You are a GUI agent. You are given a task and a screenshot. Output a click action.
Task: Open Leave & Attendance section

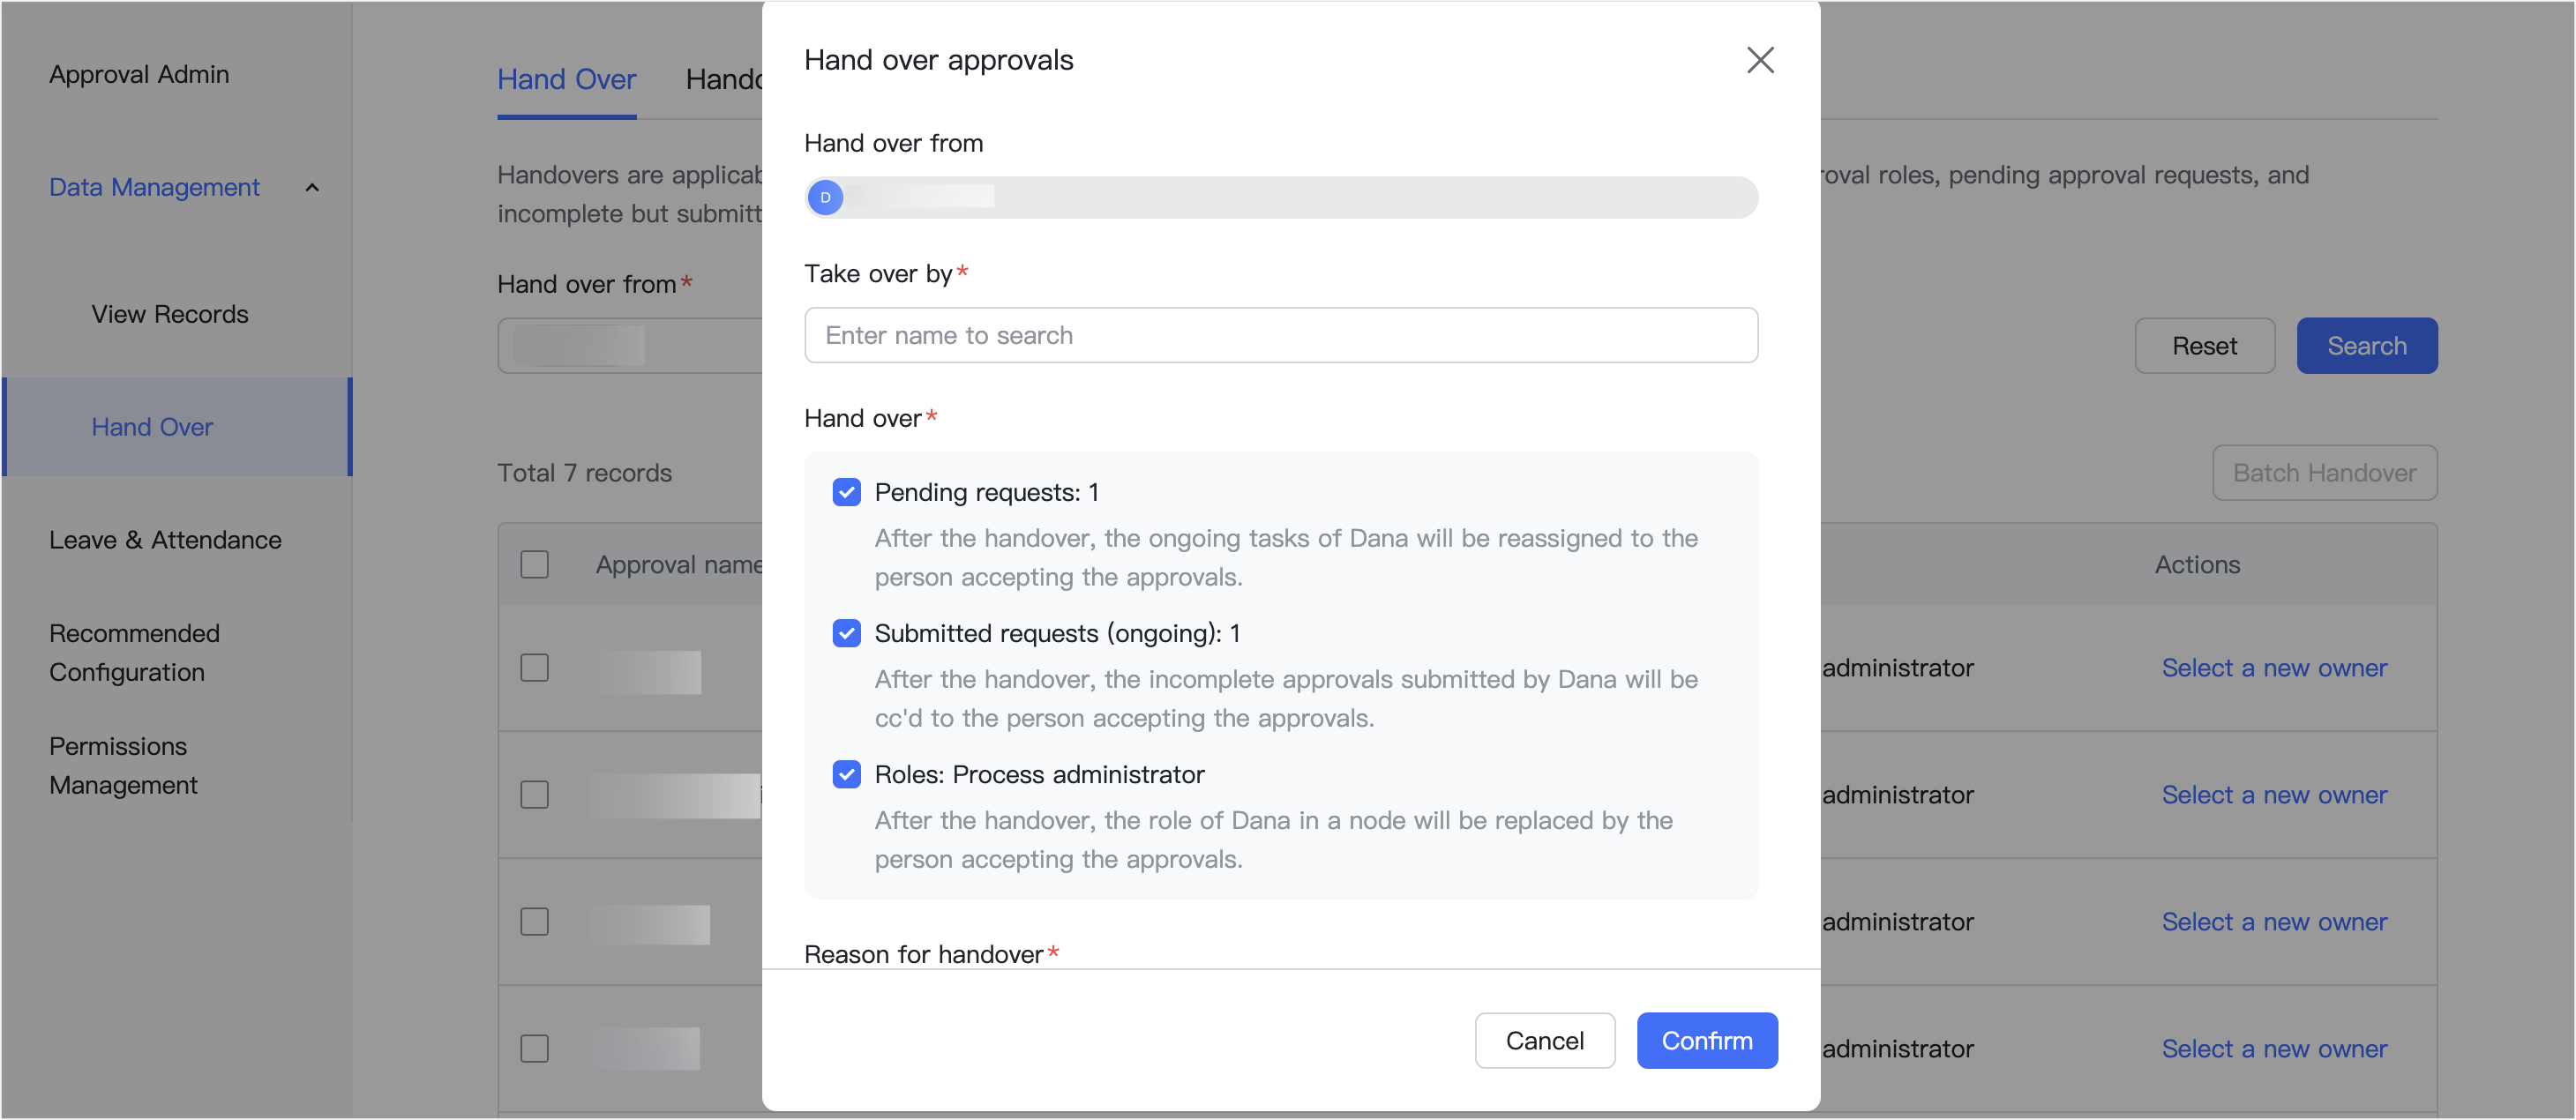pos(165,540)
